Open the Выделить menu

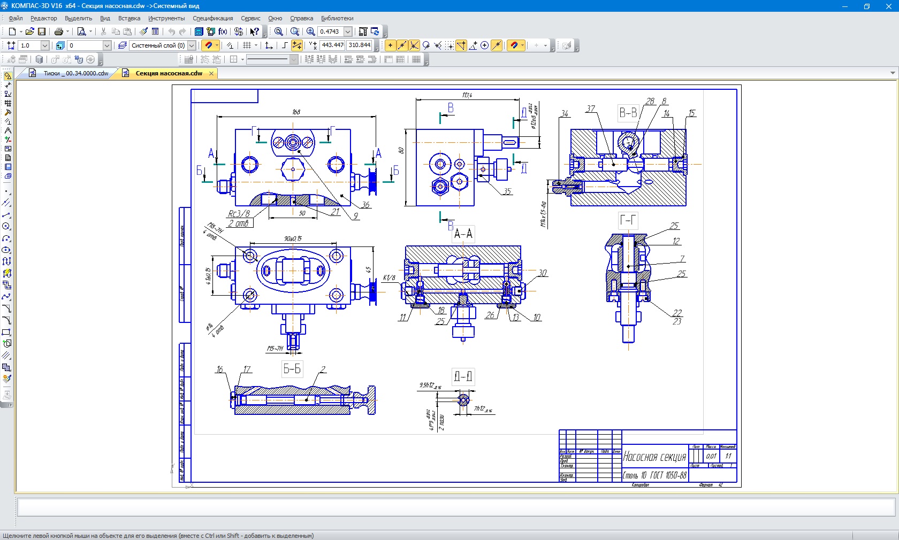(78, 18)
